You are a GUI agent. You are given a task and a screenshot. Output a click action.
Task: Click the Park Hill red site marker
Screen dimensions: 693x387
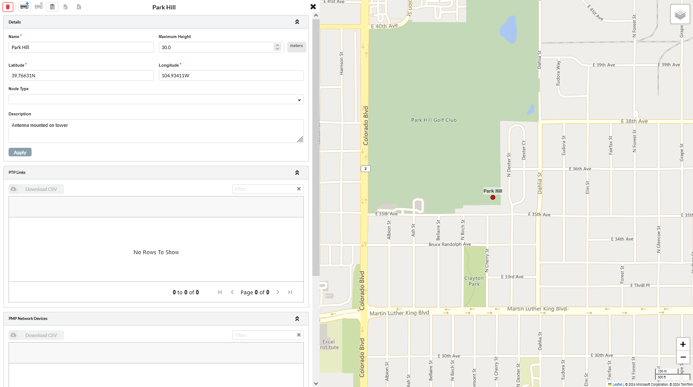(493, 197)
